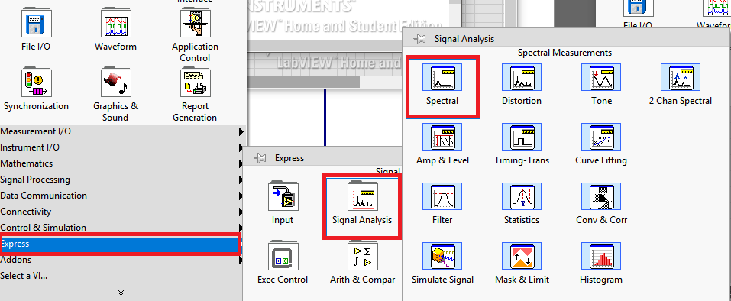The image size is (731, 301).
Task: Open the Curve Fitting express VI
Action: pyautogui.click(x=601, y=137)
